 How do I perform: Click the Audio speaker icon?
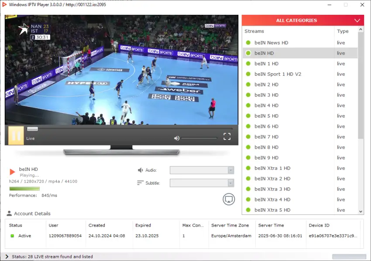click(140, 170)
